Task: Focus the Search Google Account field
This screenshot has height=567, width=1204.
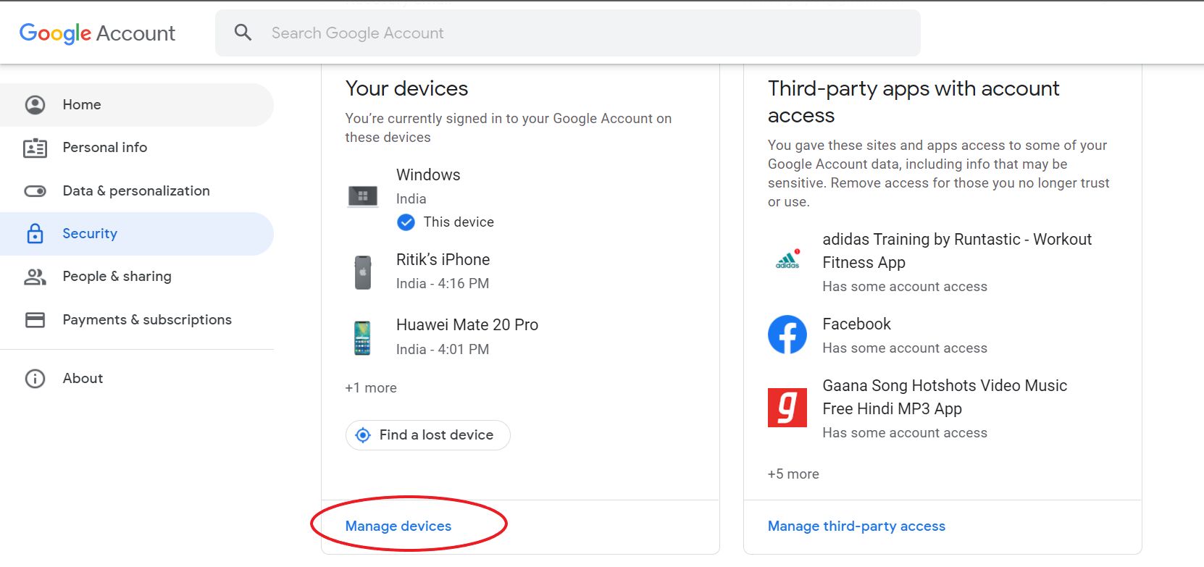Action: 568,33
